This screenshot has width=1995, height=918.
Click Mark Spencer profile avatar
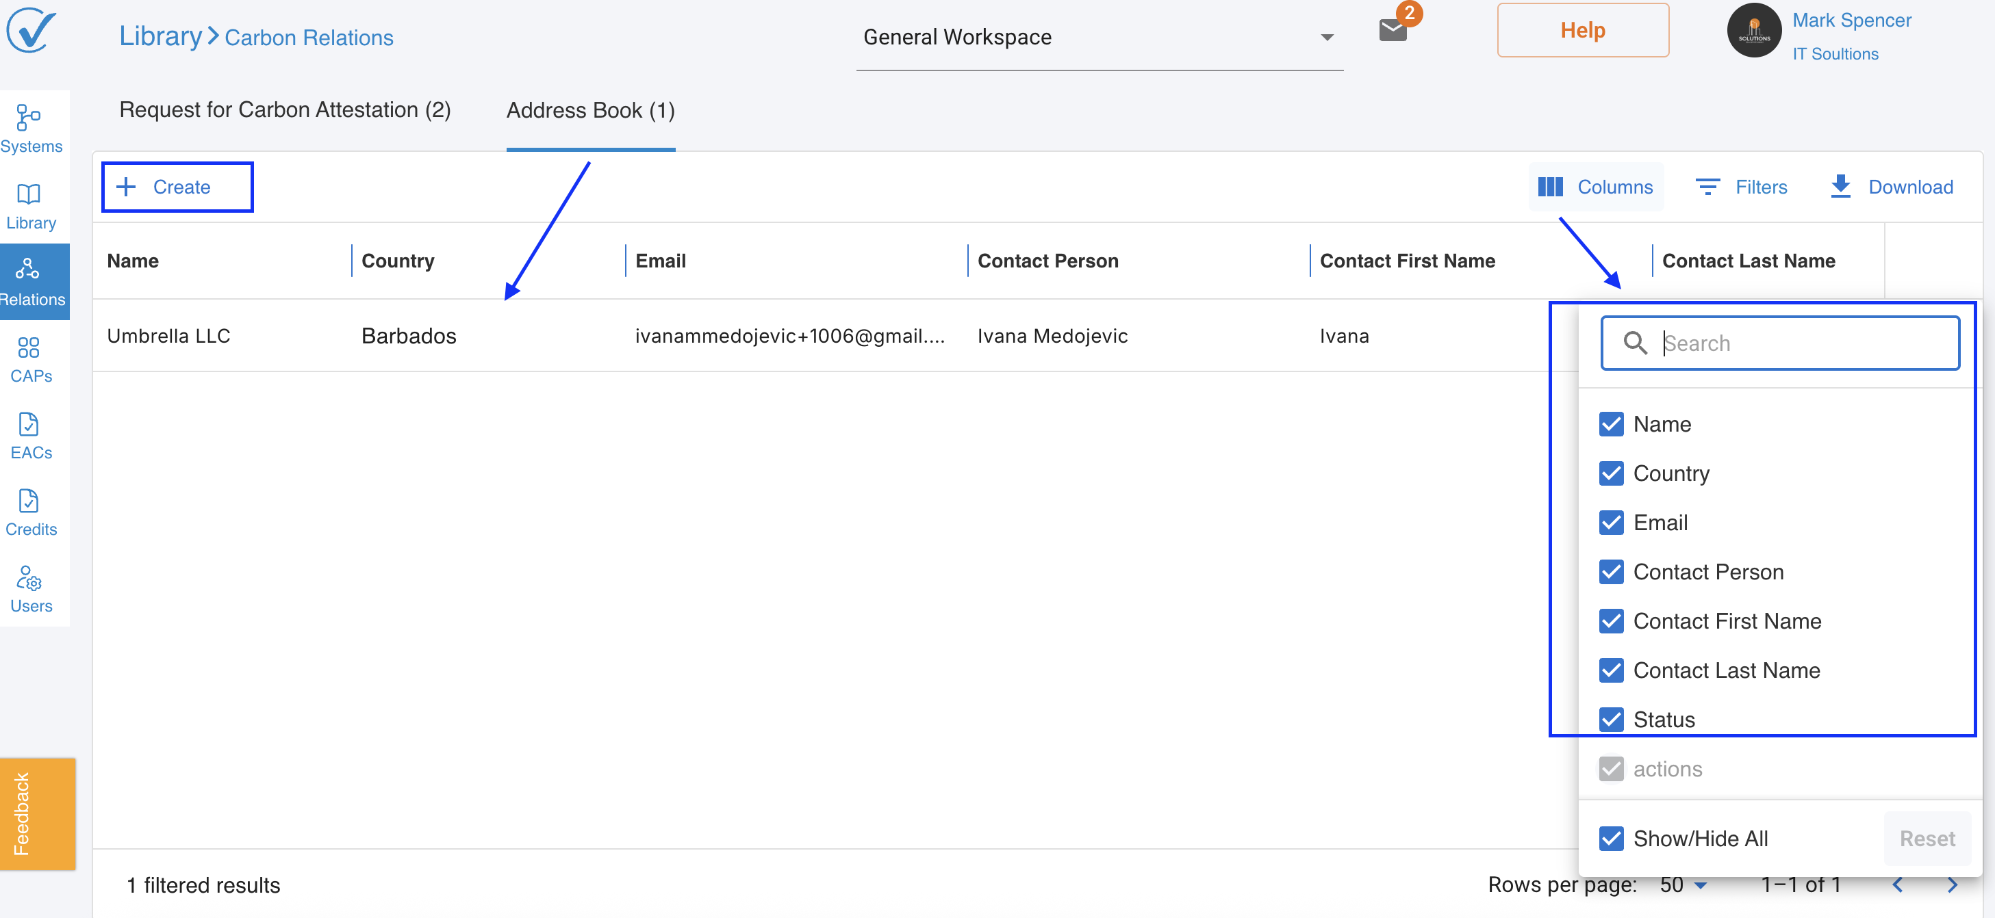pos(1753,31)
